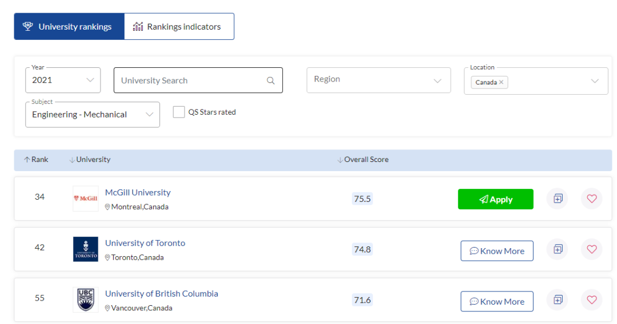The image size is (617, 324).
Task: Click Know More for University of Toronto
Action: tap(496, 251)
